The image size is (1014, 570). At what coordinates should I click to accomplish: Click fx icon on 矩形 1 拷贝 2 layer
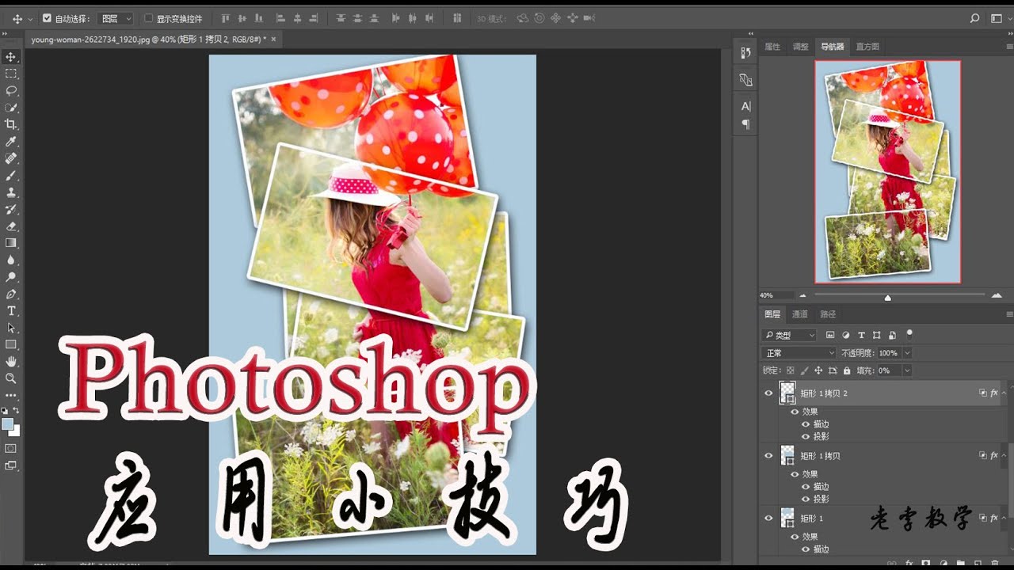pos(993,393)
